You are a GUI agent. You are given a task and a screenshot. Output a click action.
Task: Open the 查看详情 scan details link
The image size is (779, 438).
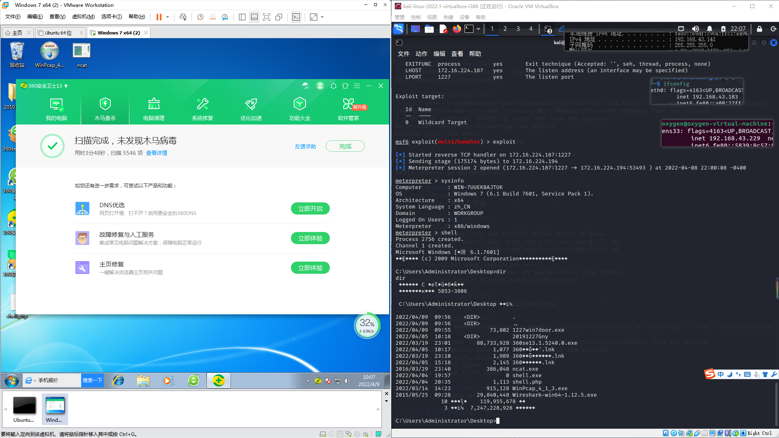[x=157, y=153]
